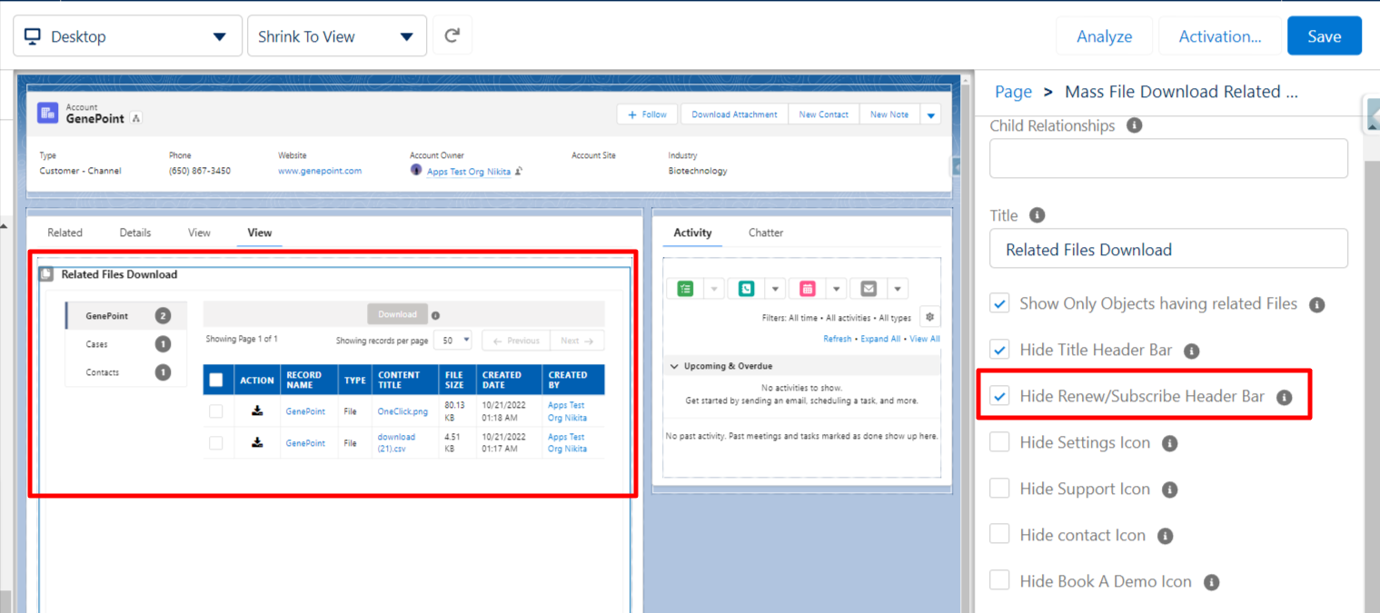Image resolution: width=1380 pixels, height=613 pixels.
Task: Select the Activity tab
Action: coord(692,232)
